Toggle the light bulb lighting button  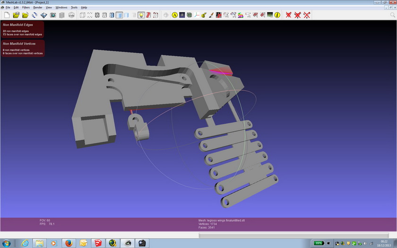[141, 15]
